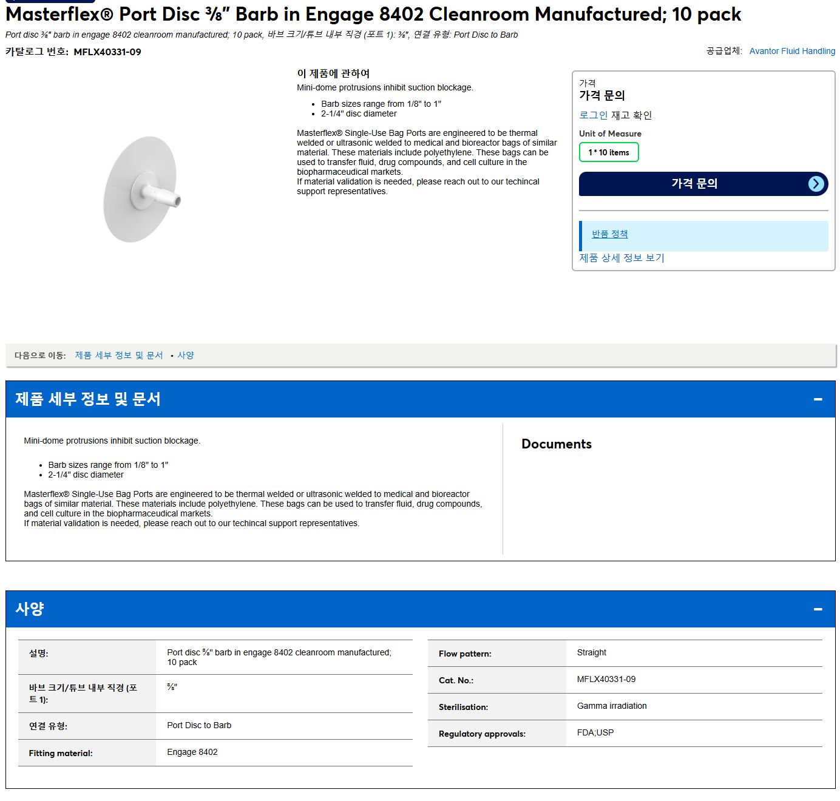Screen dimensions: 840x801
Task: Click 제품 상세 정보 보기 link
Action: coord(622,258)
